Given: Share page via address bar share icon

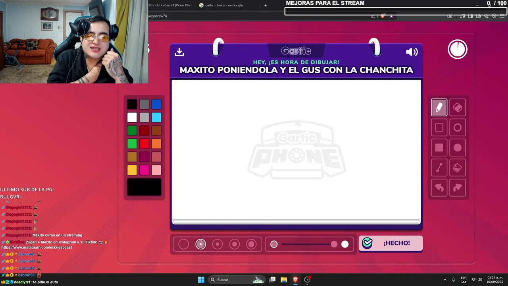Looking at the screenshot, I should point(373,16).
